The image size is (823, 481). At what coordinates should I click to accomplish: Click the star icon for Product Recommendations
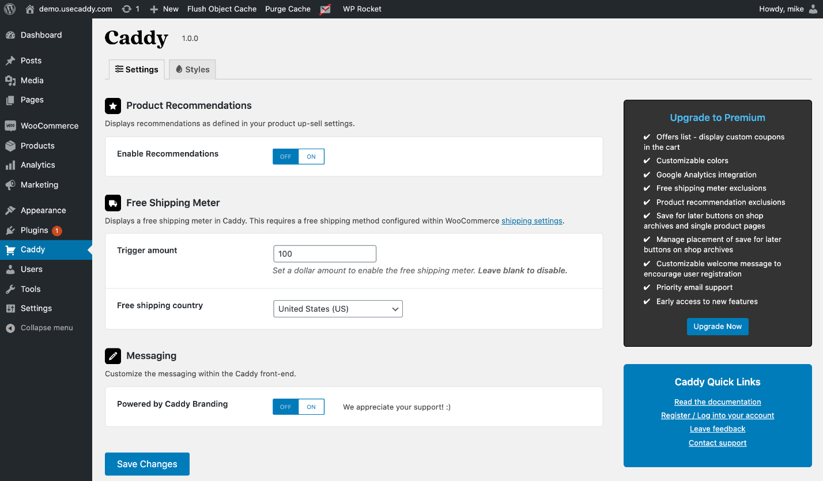113,106
